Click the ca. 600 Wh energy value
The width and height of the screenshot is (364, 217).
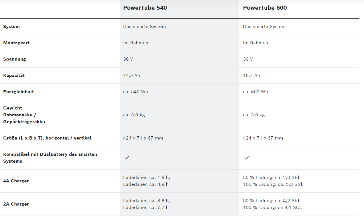(x=255, y=92)
